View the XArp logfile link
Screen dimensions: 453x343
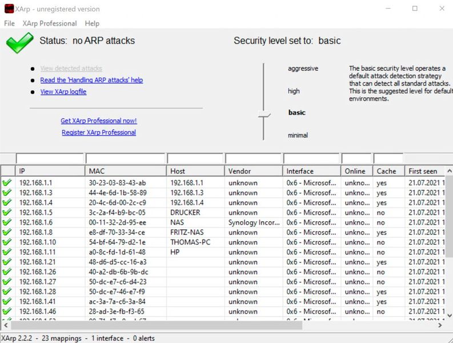pyautogui.click(x=63, y=91)
